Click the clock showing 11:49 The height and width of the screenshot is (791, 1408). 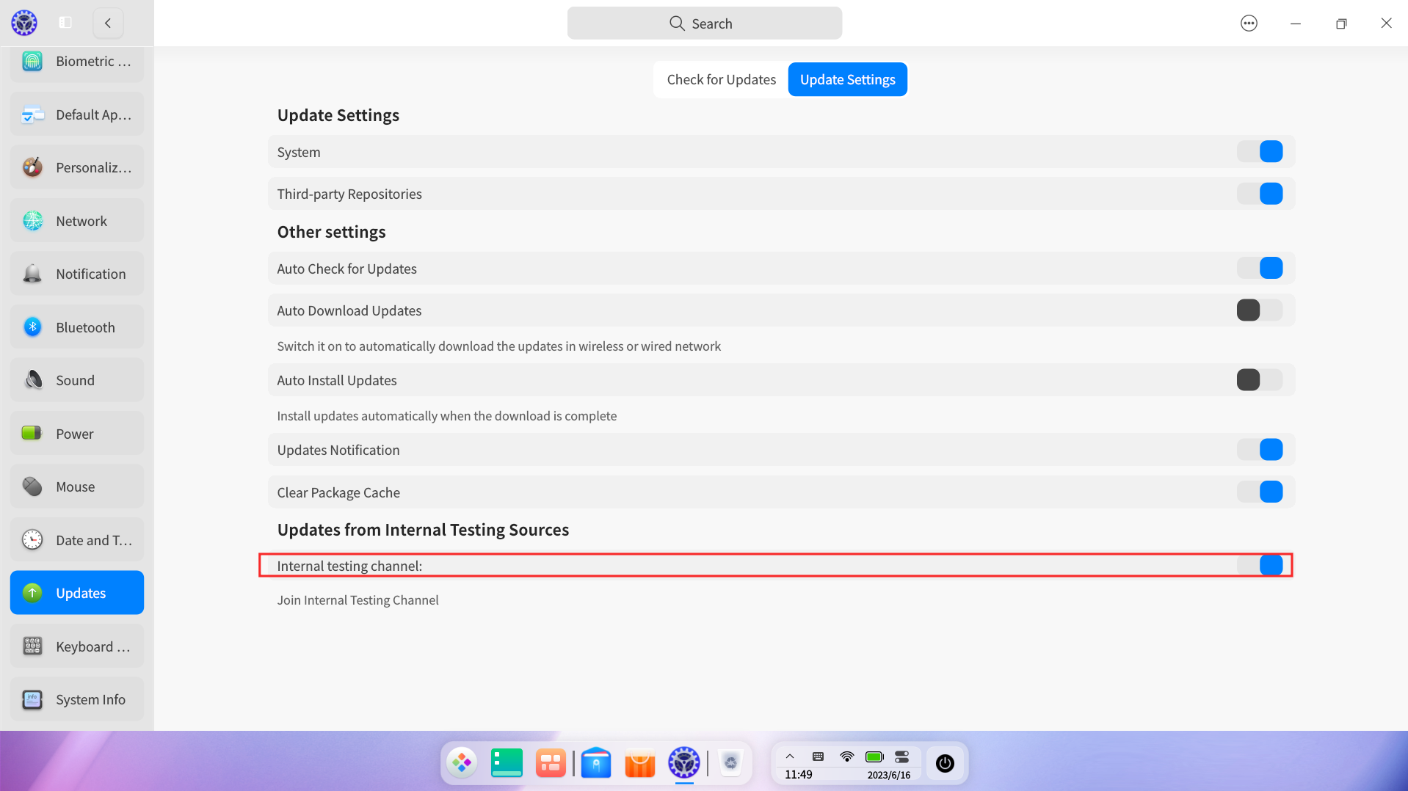(799, 775)
